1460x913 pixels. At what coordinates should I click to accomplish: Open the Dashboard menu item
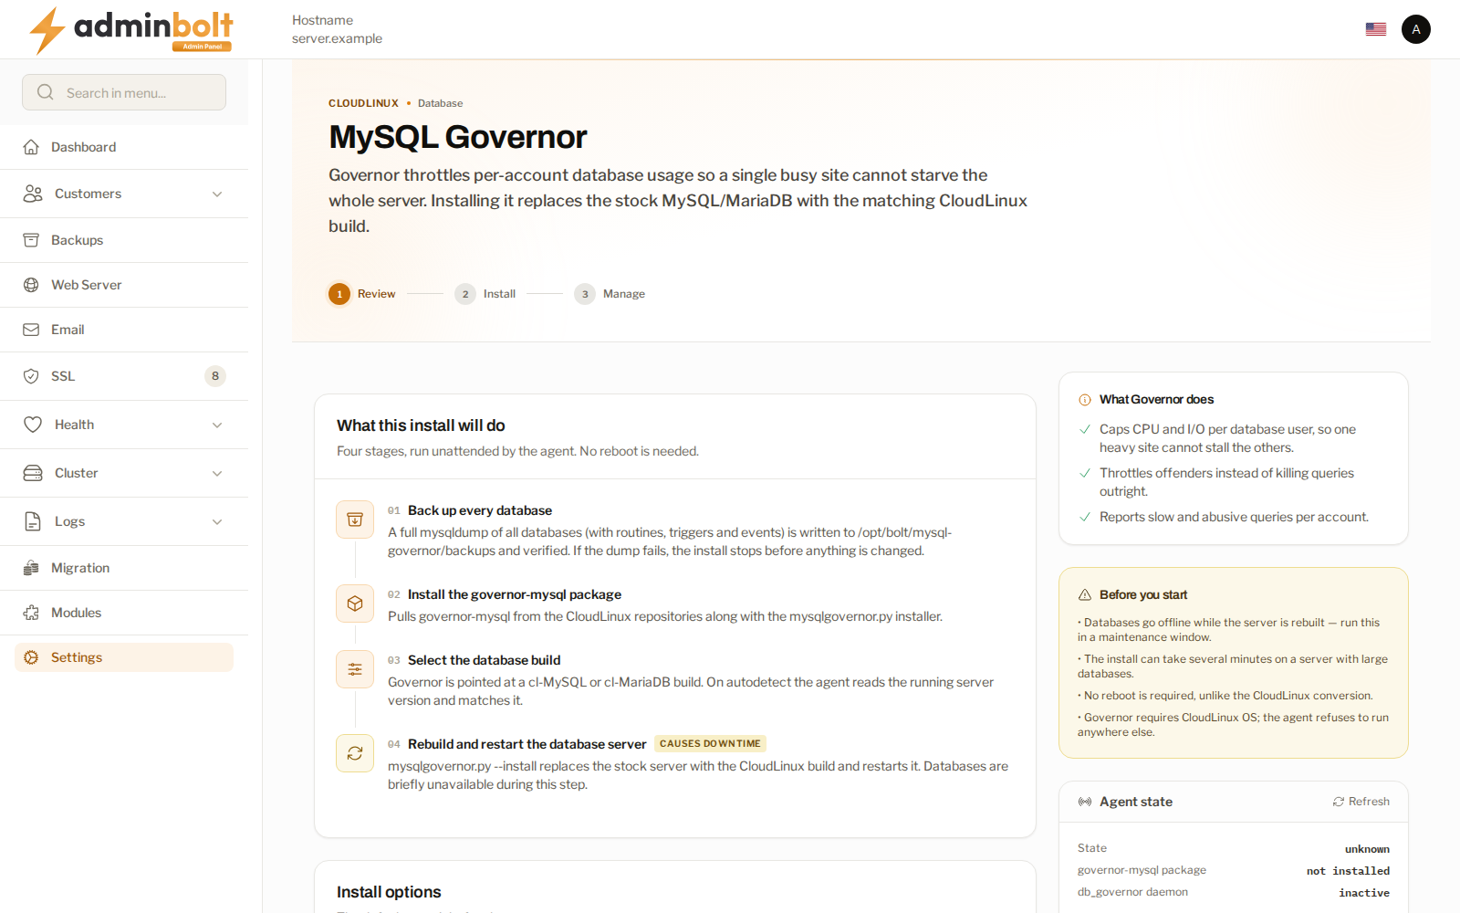pos(124,147)
